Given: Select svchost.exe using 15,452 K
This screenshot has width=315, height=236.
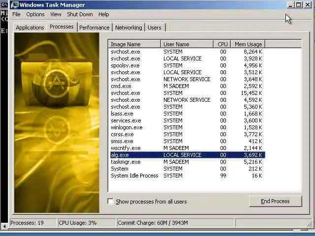Looking at the screenshot, I should point(188,93).
